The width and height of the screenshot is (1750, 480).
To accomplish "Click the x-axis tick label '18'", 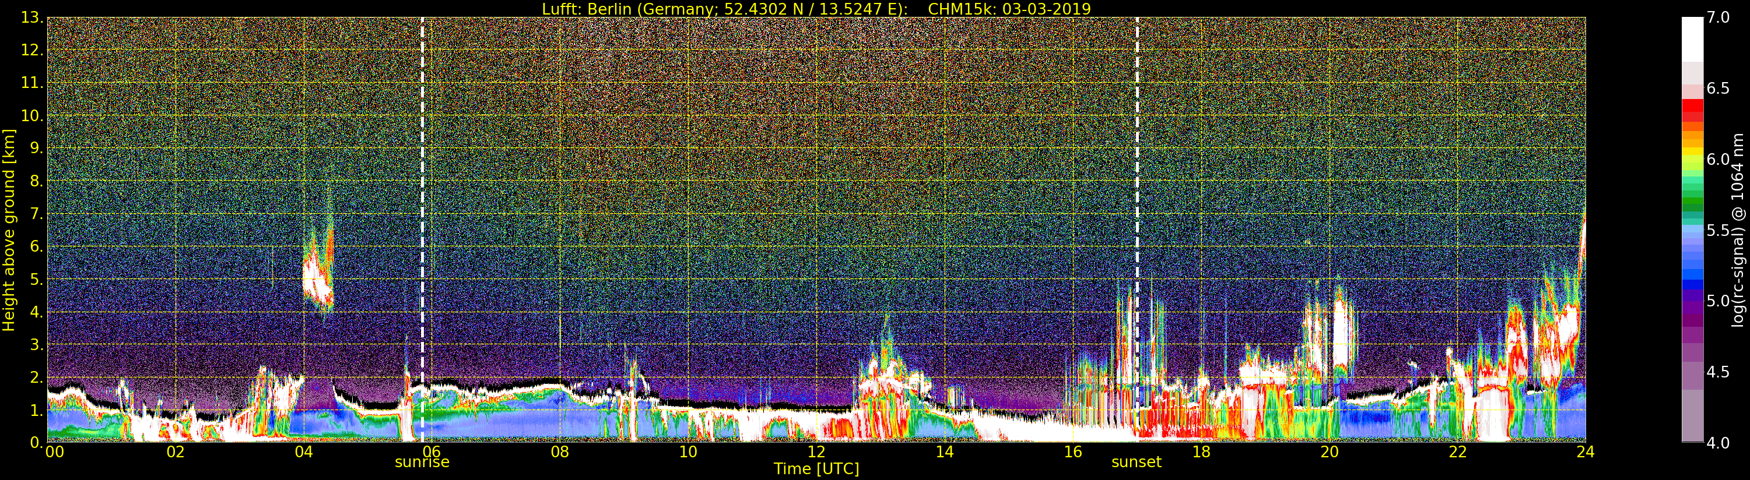I will [1201, 451].
